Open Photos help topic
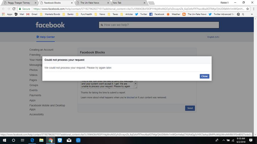 (x=33, y=70)
